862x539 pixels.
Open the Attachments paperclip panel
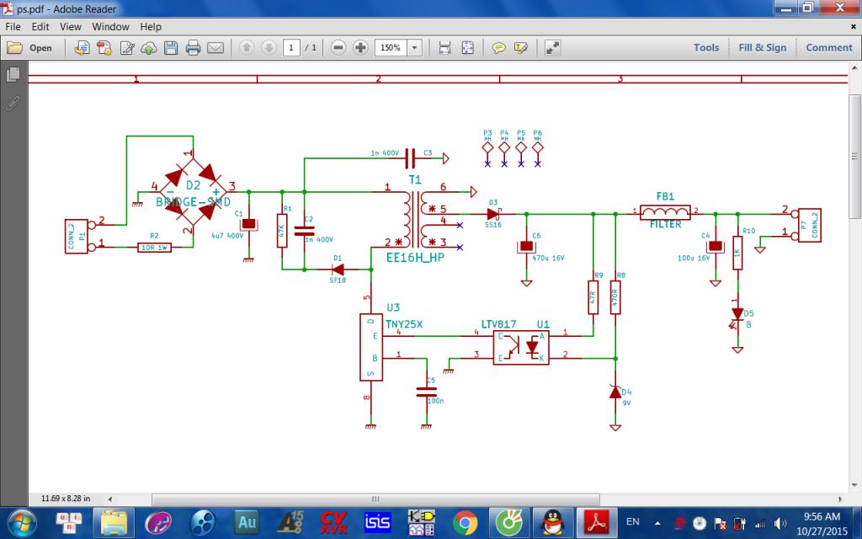click(13, 104)
